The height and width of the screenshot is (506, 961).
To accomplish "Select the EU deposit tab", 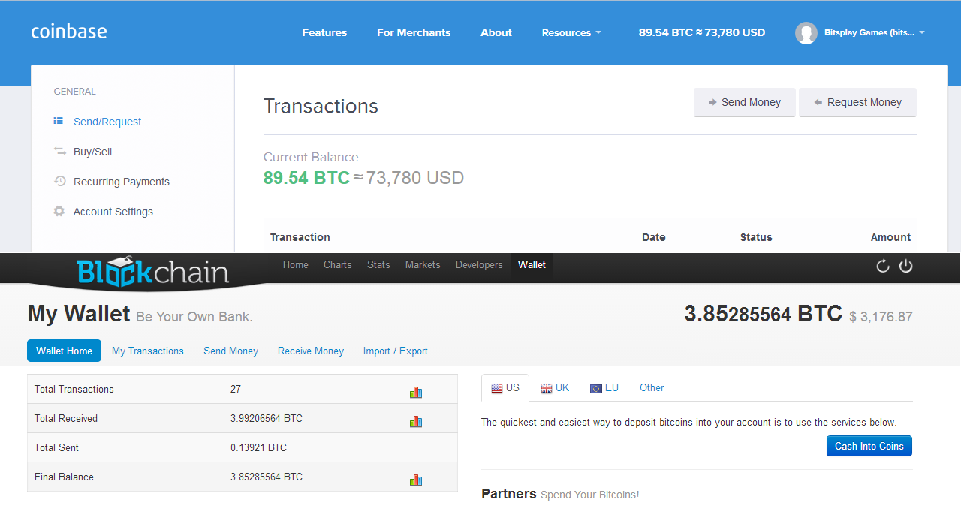I will tap(604, 388).
